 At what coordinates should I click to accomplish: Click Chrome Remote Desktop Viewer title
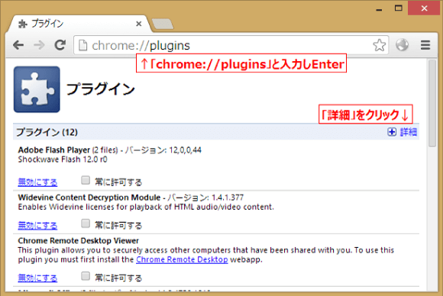[78, 240]
